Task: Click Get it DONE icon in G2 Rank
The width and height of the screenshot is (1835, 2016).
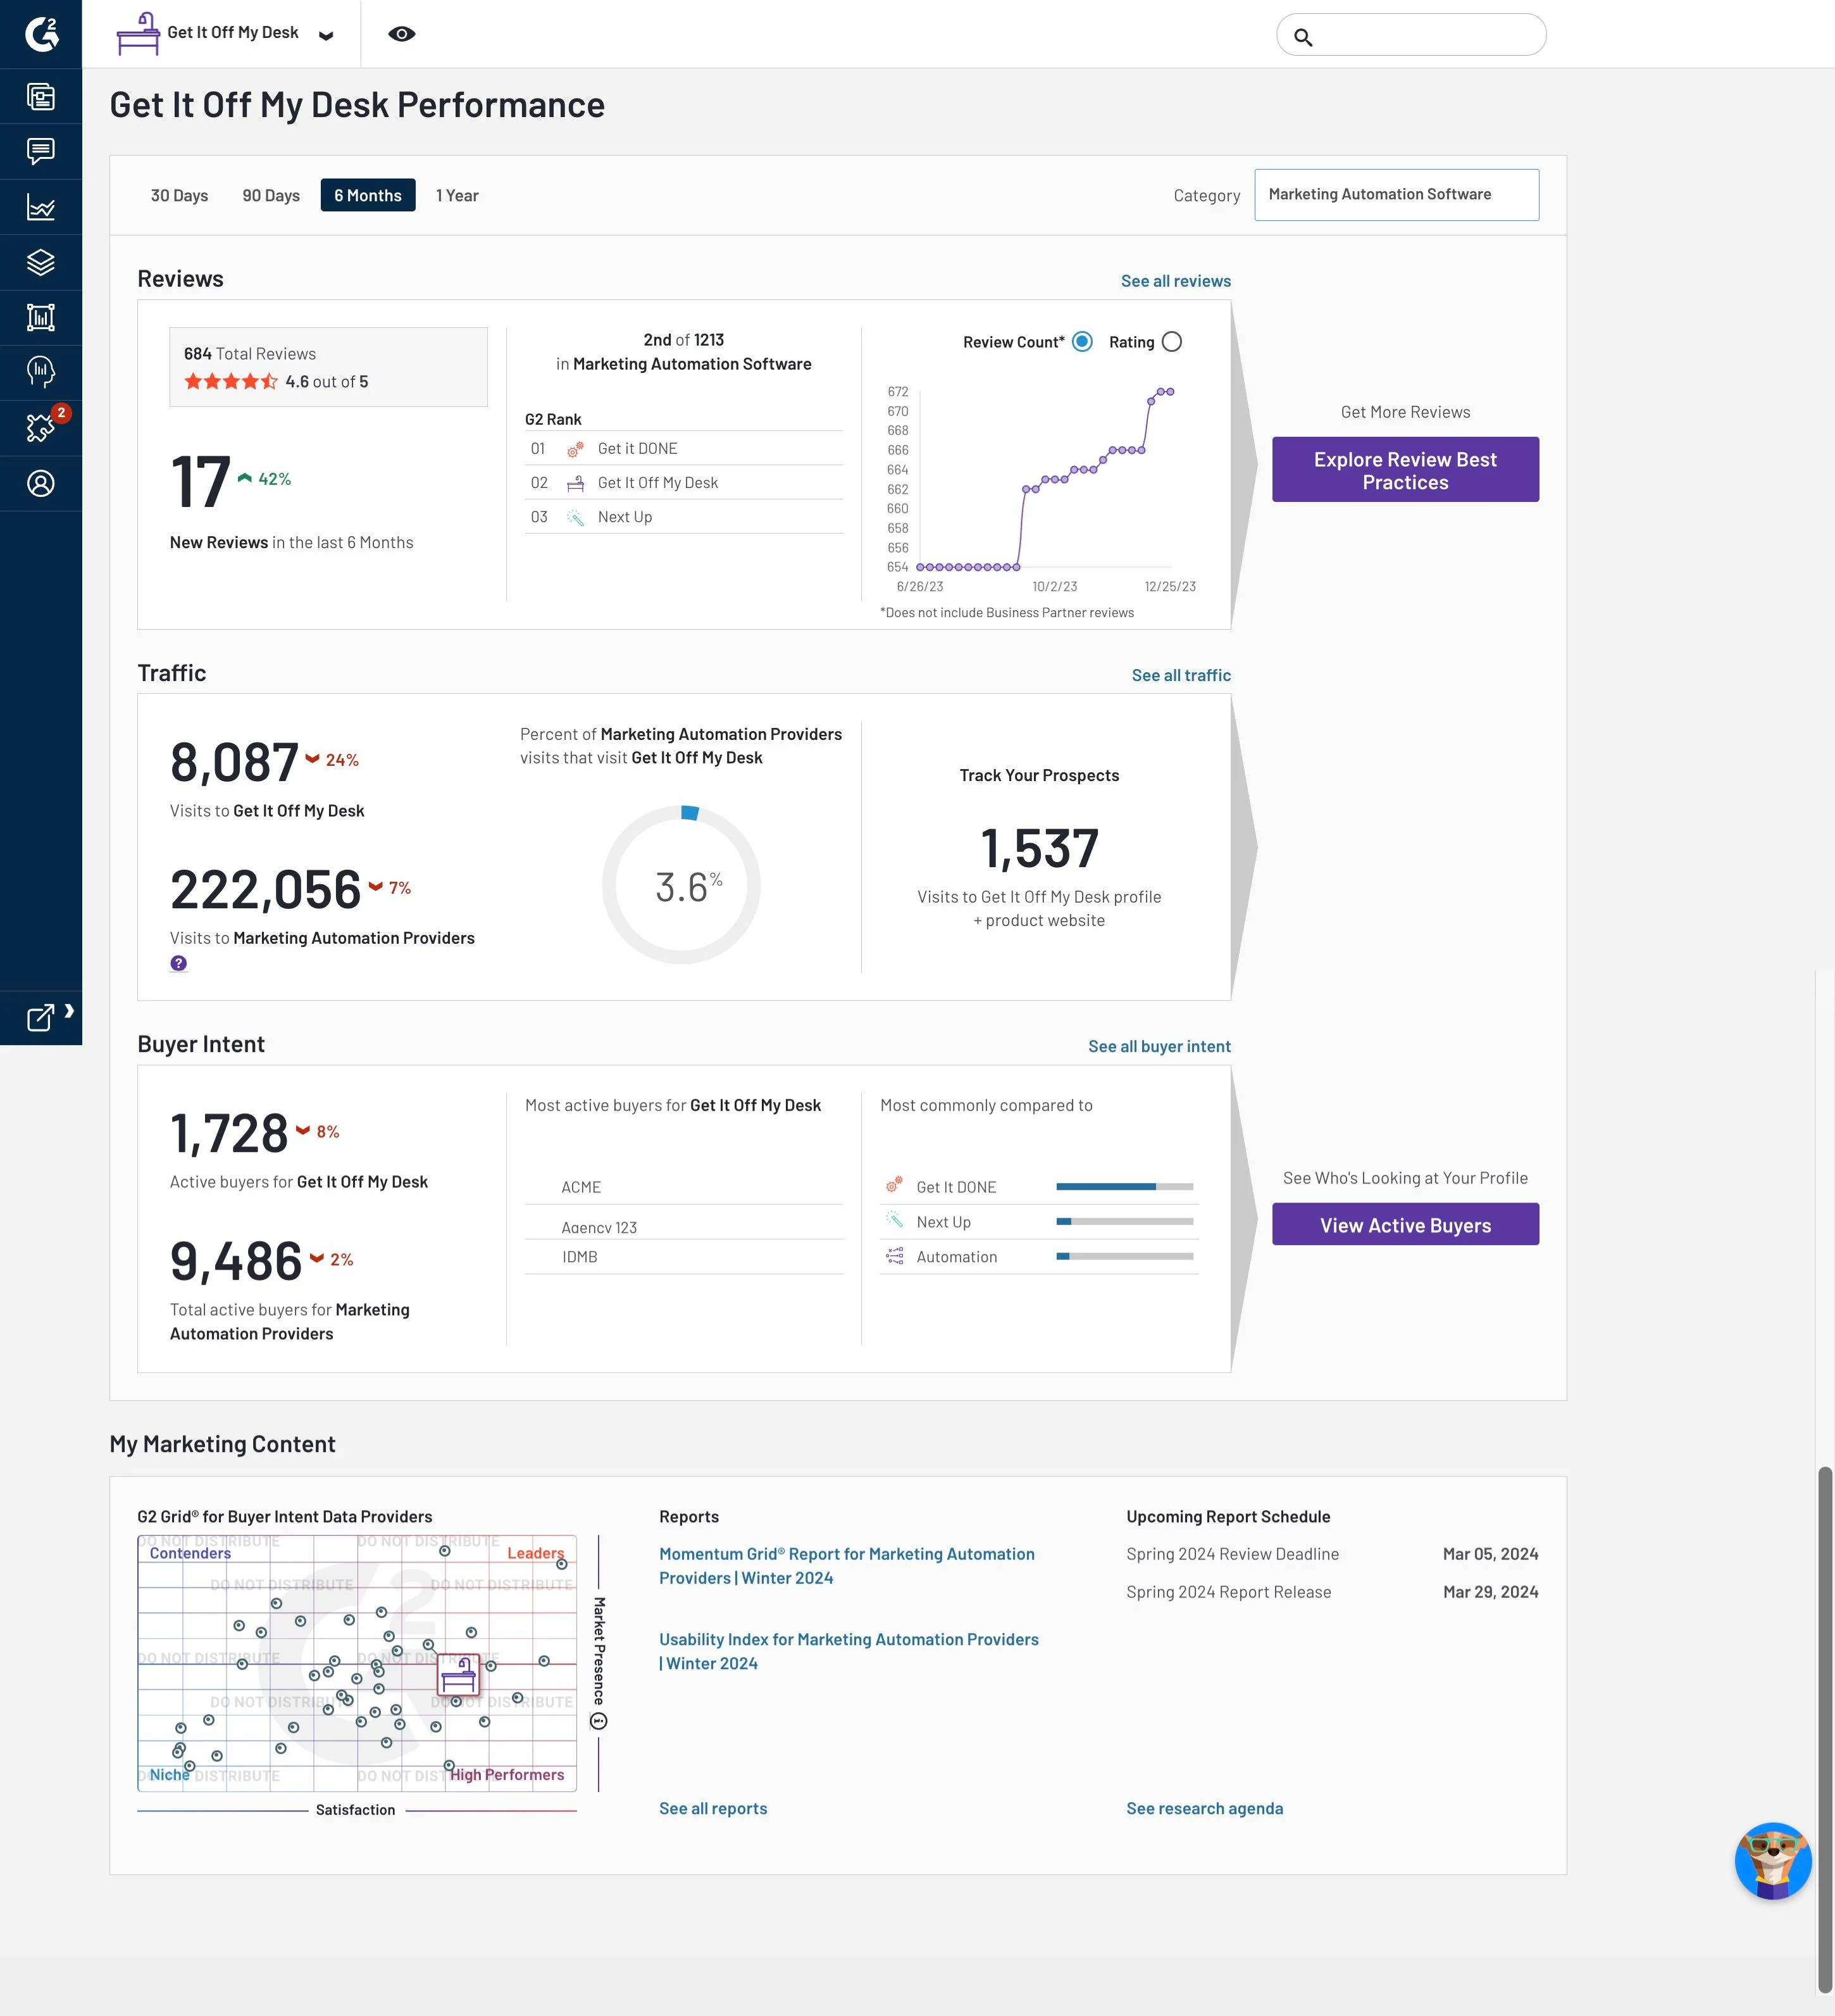Action: click(x=576, y=450)
